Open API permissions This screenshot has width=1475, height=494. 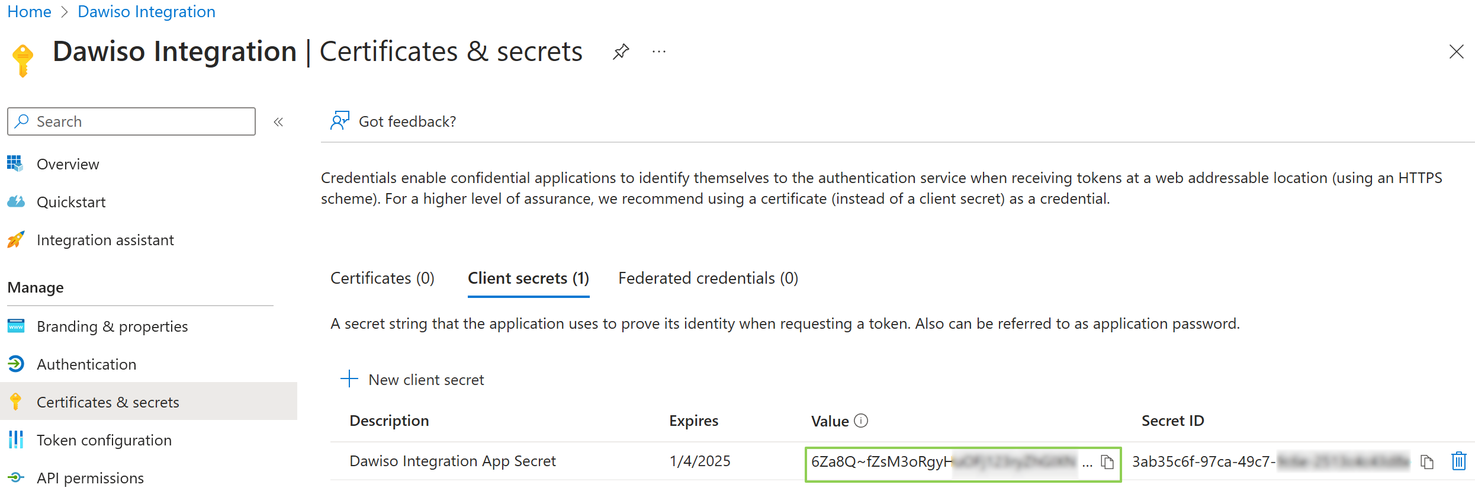[x=90, y=477]
